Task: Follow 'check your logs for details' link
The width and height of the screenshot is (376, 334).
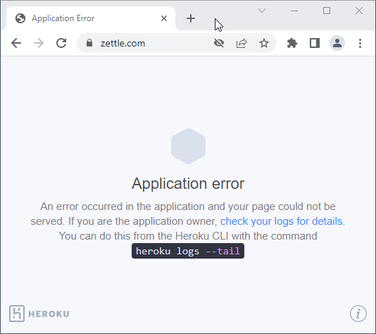Action: tap(281, 221)
